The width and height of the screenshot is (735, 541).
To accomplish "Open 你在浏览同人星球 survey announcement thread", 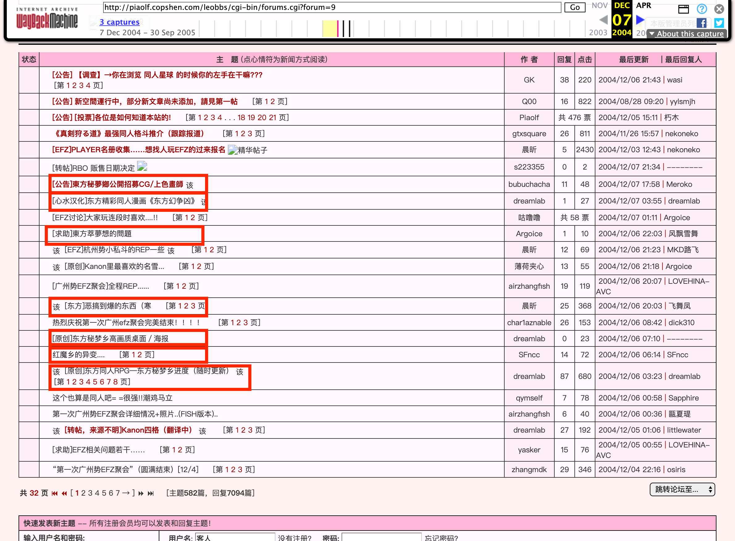I will pos(157,75).
